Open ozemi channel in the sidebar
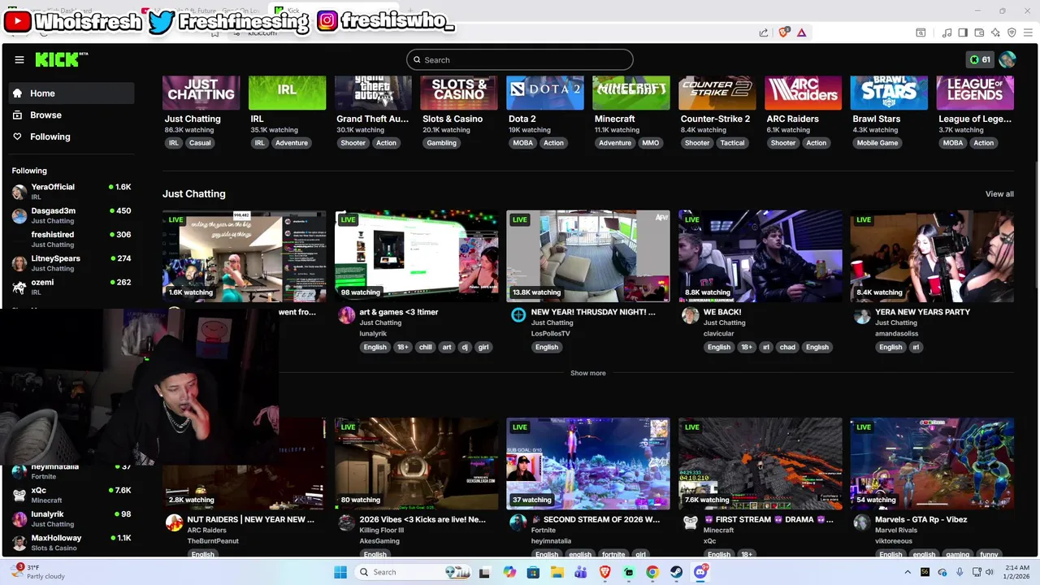Image resolution: width=1040 pixels, height=585 pixels. (71, 287)
